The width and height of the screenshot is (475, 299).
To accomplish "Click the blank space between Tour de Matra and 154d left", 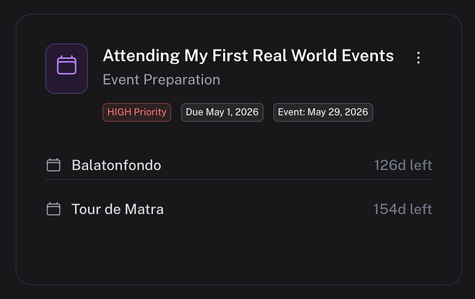I will [268, 209].
